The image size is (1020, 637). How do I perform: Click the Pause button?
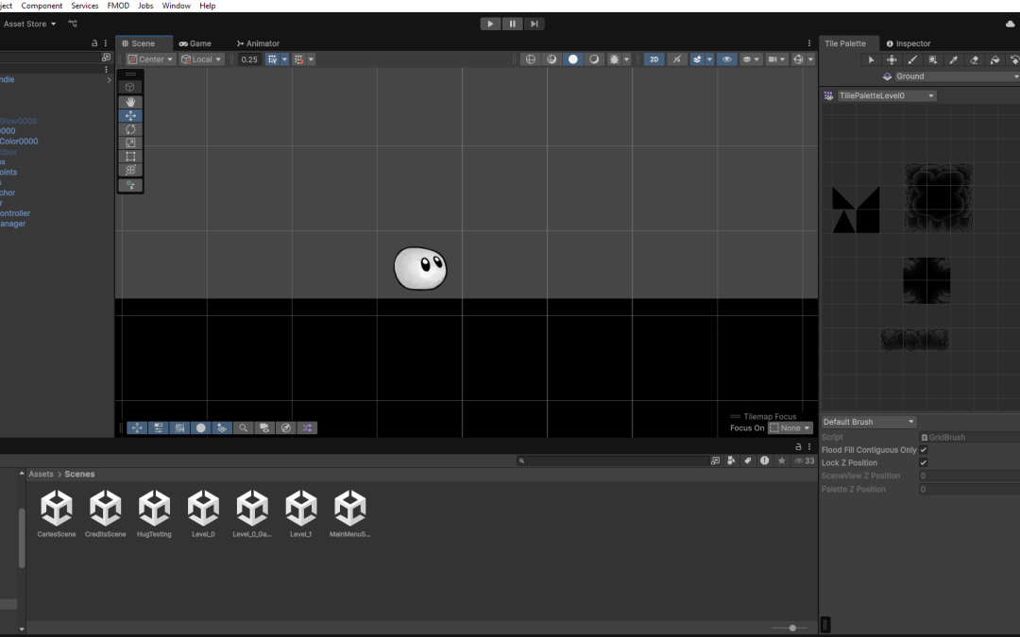click(x=512, y=24)
